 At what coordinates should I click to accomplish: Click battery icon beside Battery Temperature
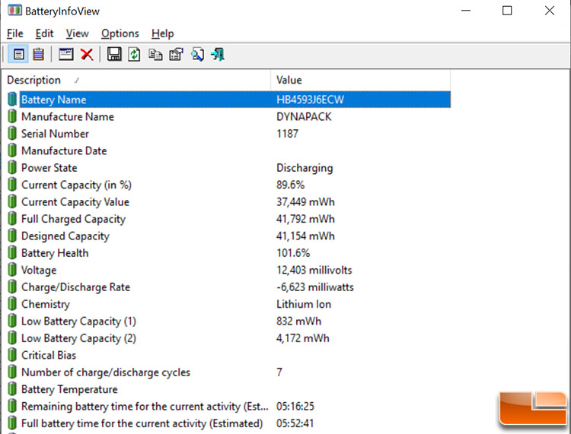(12, 389)
